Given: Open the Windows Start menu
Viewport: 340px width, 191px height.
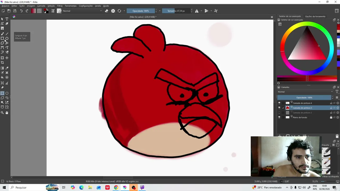Looking at the screenshot, I should click(4, 188).
